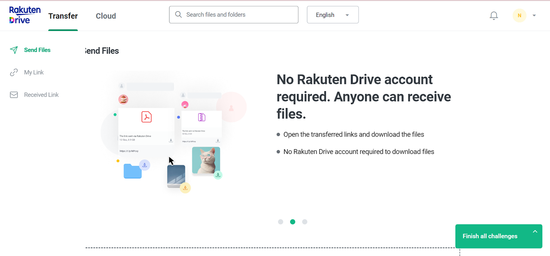550x256 pixels.
Task: Click the purple ZIP file icon
Action: tap(202, 117)
